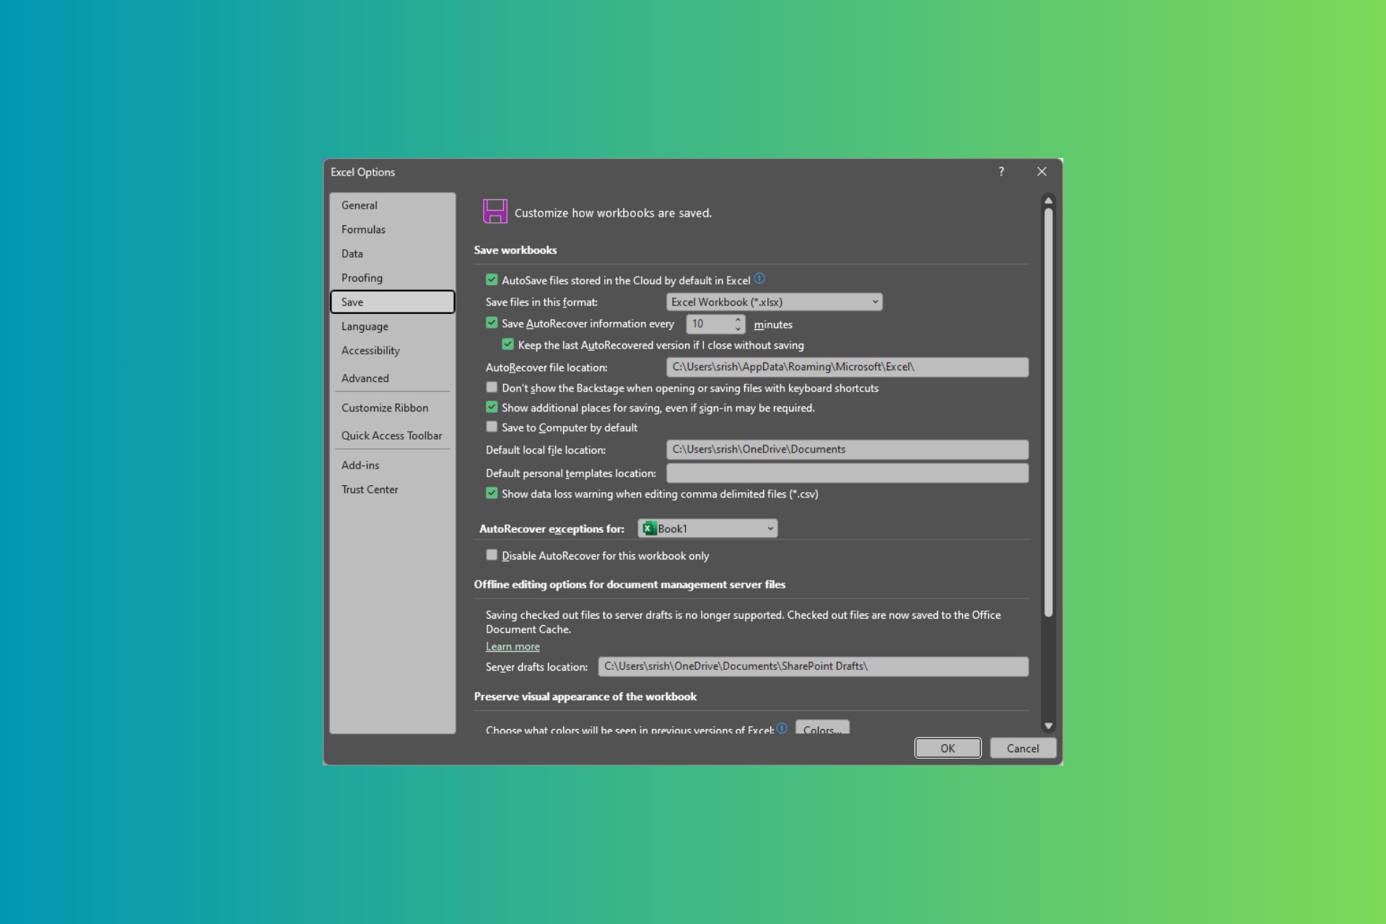Click the Colors... button
The image size is (1386, 924).
pos(822,728)
